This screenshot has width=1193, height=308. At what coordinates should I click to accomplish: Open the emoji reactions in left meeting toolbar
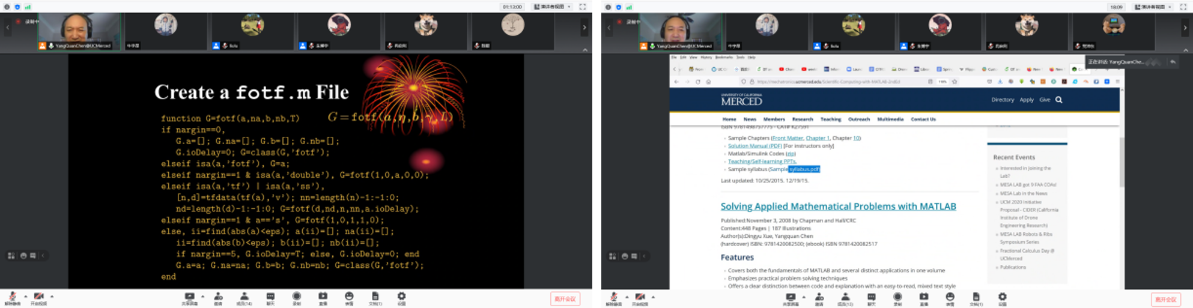tap(349, 298)
